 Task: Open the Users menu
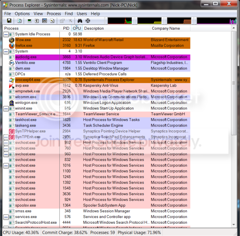click(82, 13)
